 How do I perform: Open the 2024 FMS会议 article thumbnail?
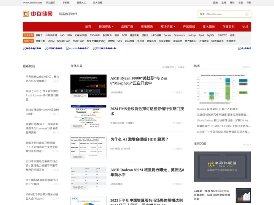[x=88, y=117]
